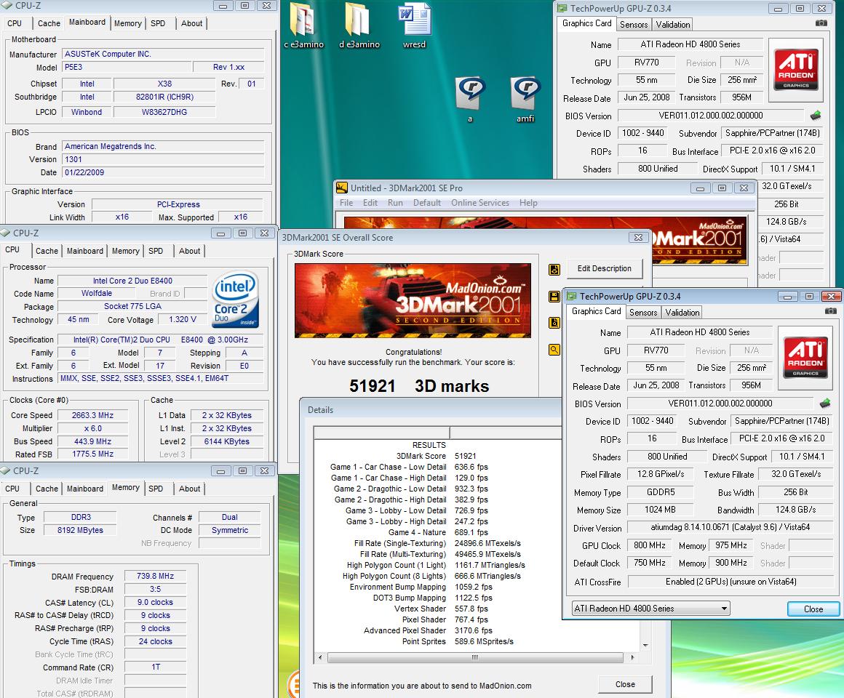The image size is (844, 698).
Task: Open the Edit menu in 3DMark2001
Action: 370,203
